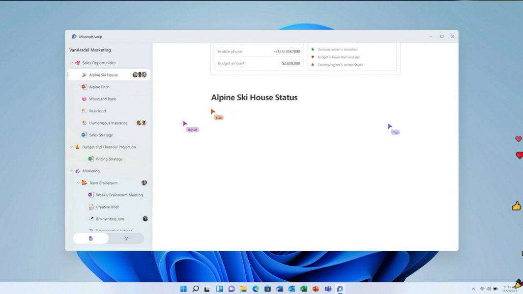Click the Microsoft Loop title bar icon
The width and height of the screenshot is (523, 294).
click(x=74, y=37)
